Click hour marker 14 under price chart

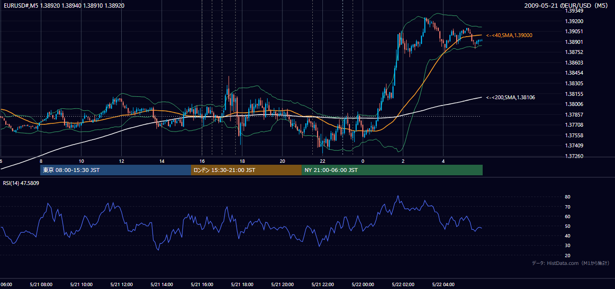[x=162, y=161]
